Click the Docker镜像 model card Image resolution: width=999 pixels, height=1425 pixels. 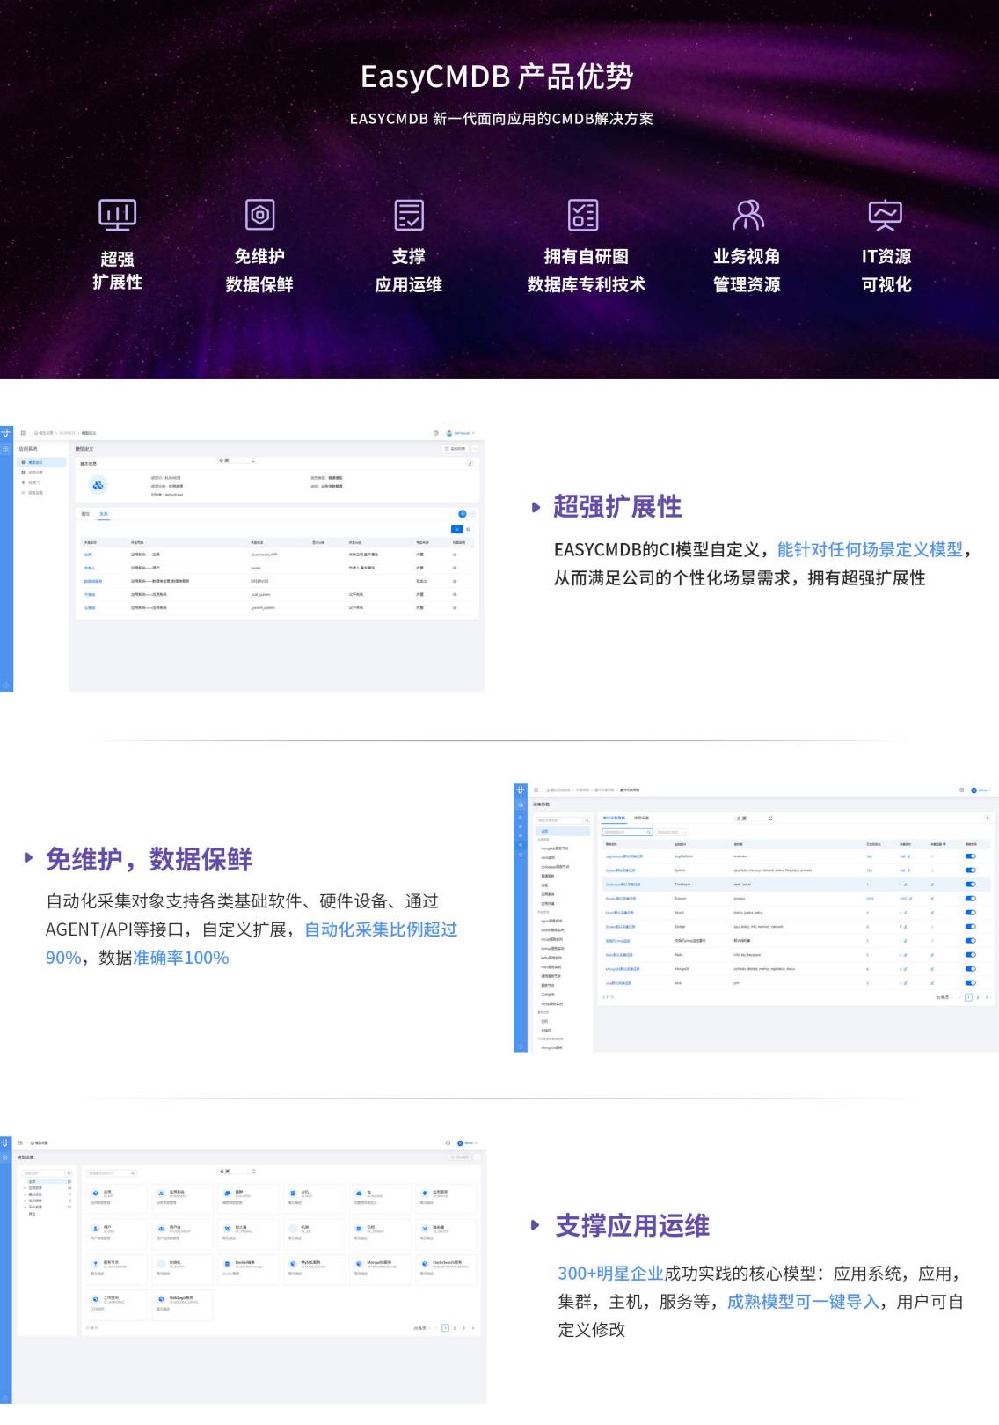click(x=246, y=1267)
